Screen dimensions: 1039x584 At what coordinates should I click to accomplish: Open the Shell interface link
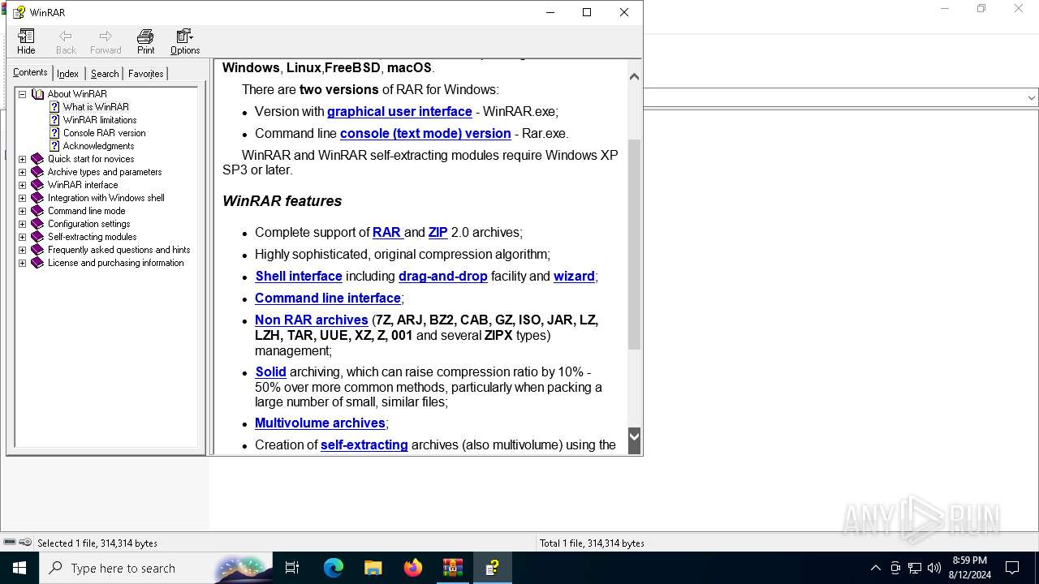click(x=299, y=277)
